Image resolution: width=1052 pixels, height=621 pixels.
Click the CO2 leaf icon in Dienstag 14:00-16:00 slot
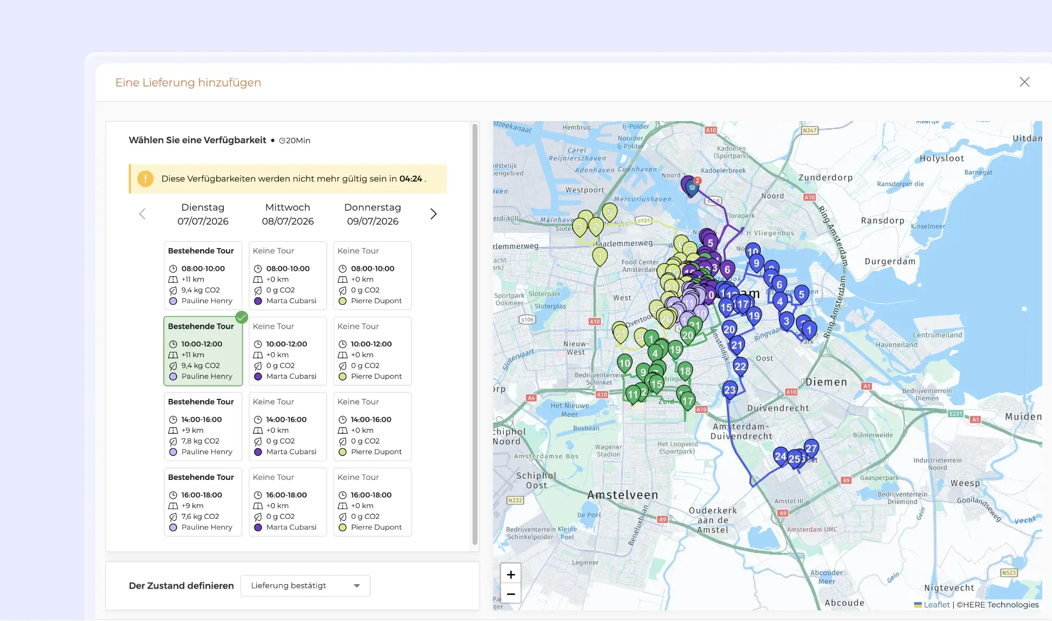173,442
